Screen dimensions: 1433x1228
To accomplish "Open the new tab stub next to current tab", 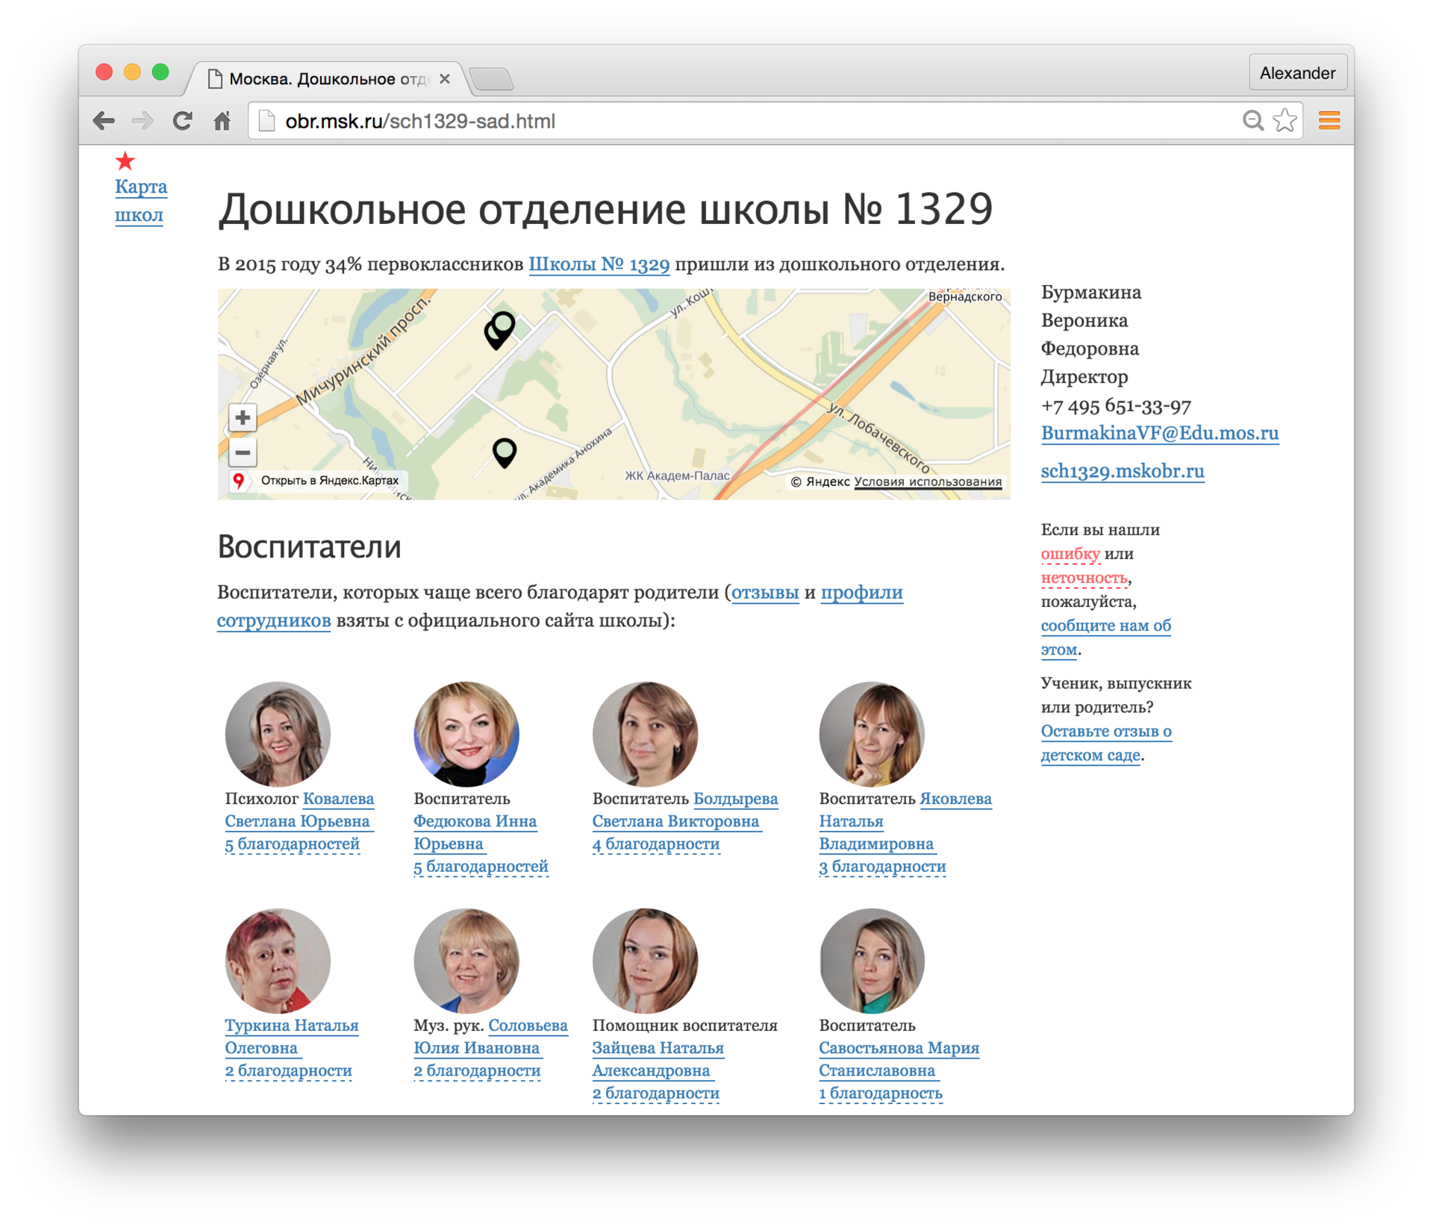I will tap(492, 78).
